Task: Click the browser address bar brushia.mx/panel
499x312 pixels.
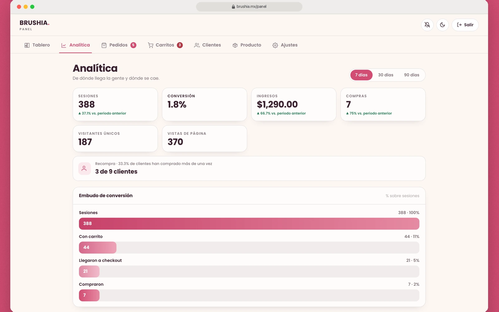Action: pos(249,7)
